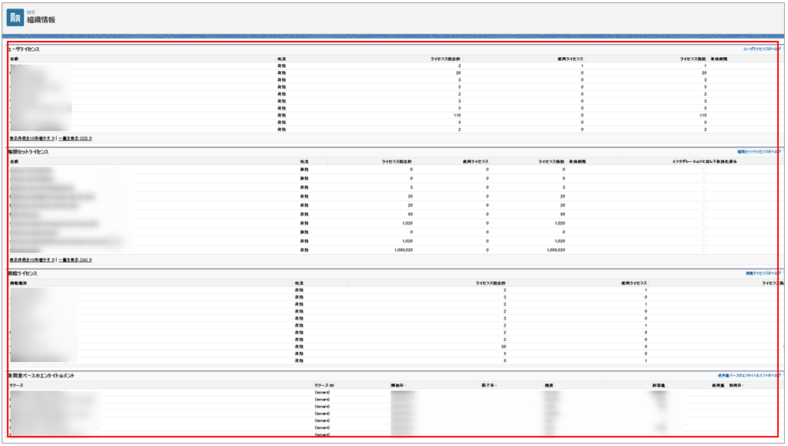
Task: Toggle integration checkbox in the 50 license row
Action: coord(703,215)
